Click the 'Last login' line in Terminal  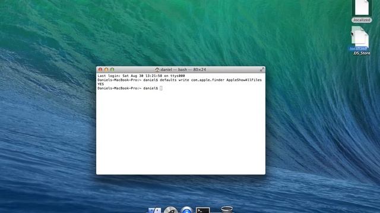click(x=141, y=76)
